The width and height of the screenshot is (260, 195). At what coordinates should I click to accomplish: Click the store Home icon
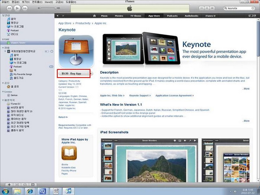click(94, 16)
